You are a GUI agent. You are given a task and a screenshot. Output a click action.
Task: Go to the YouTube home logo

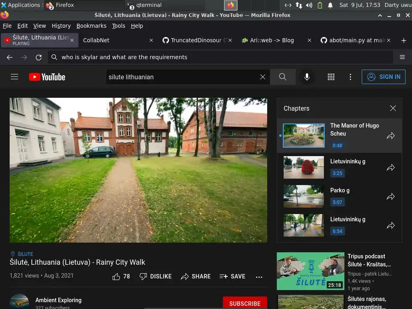(x=47, y=77)
